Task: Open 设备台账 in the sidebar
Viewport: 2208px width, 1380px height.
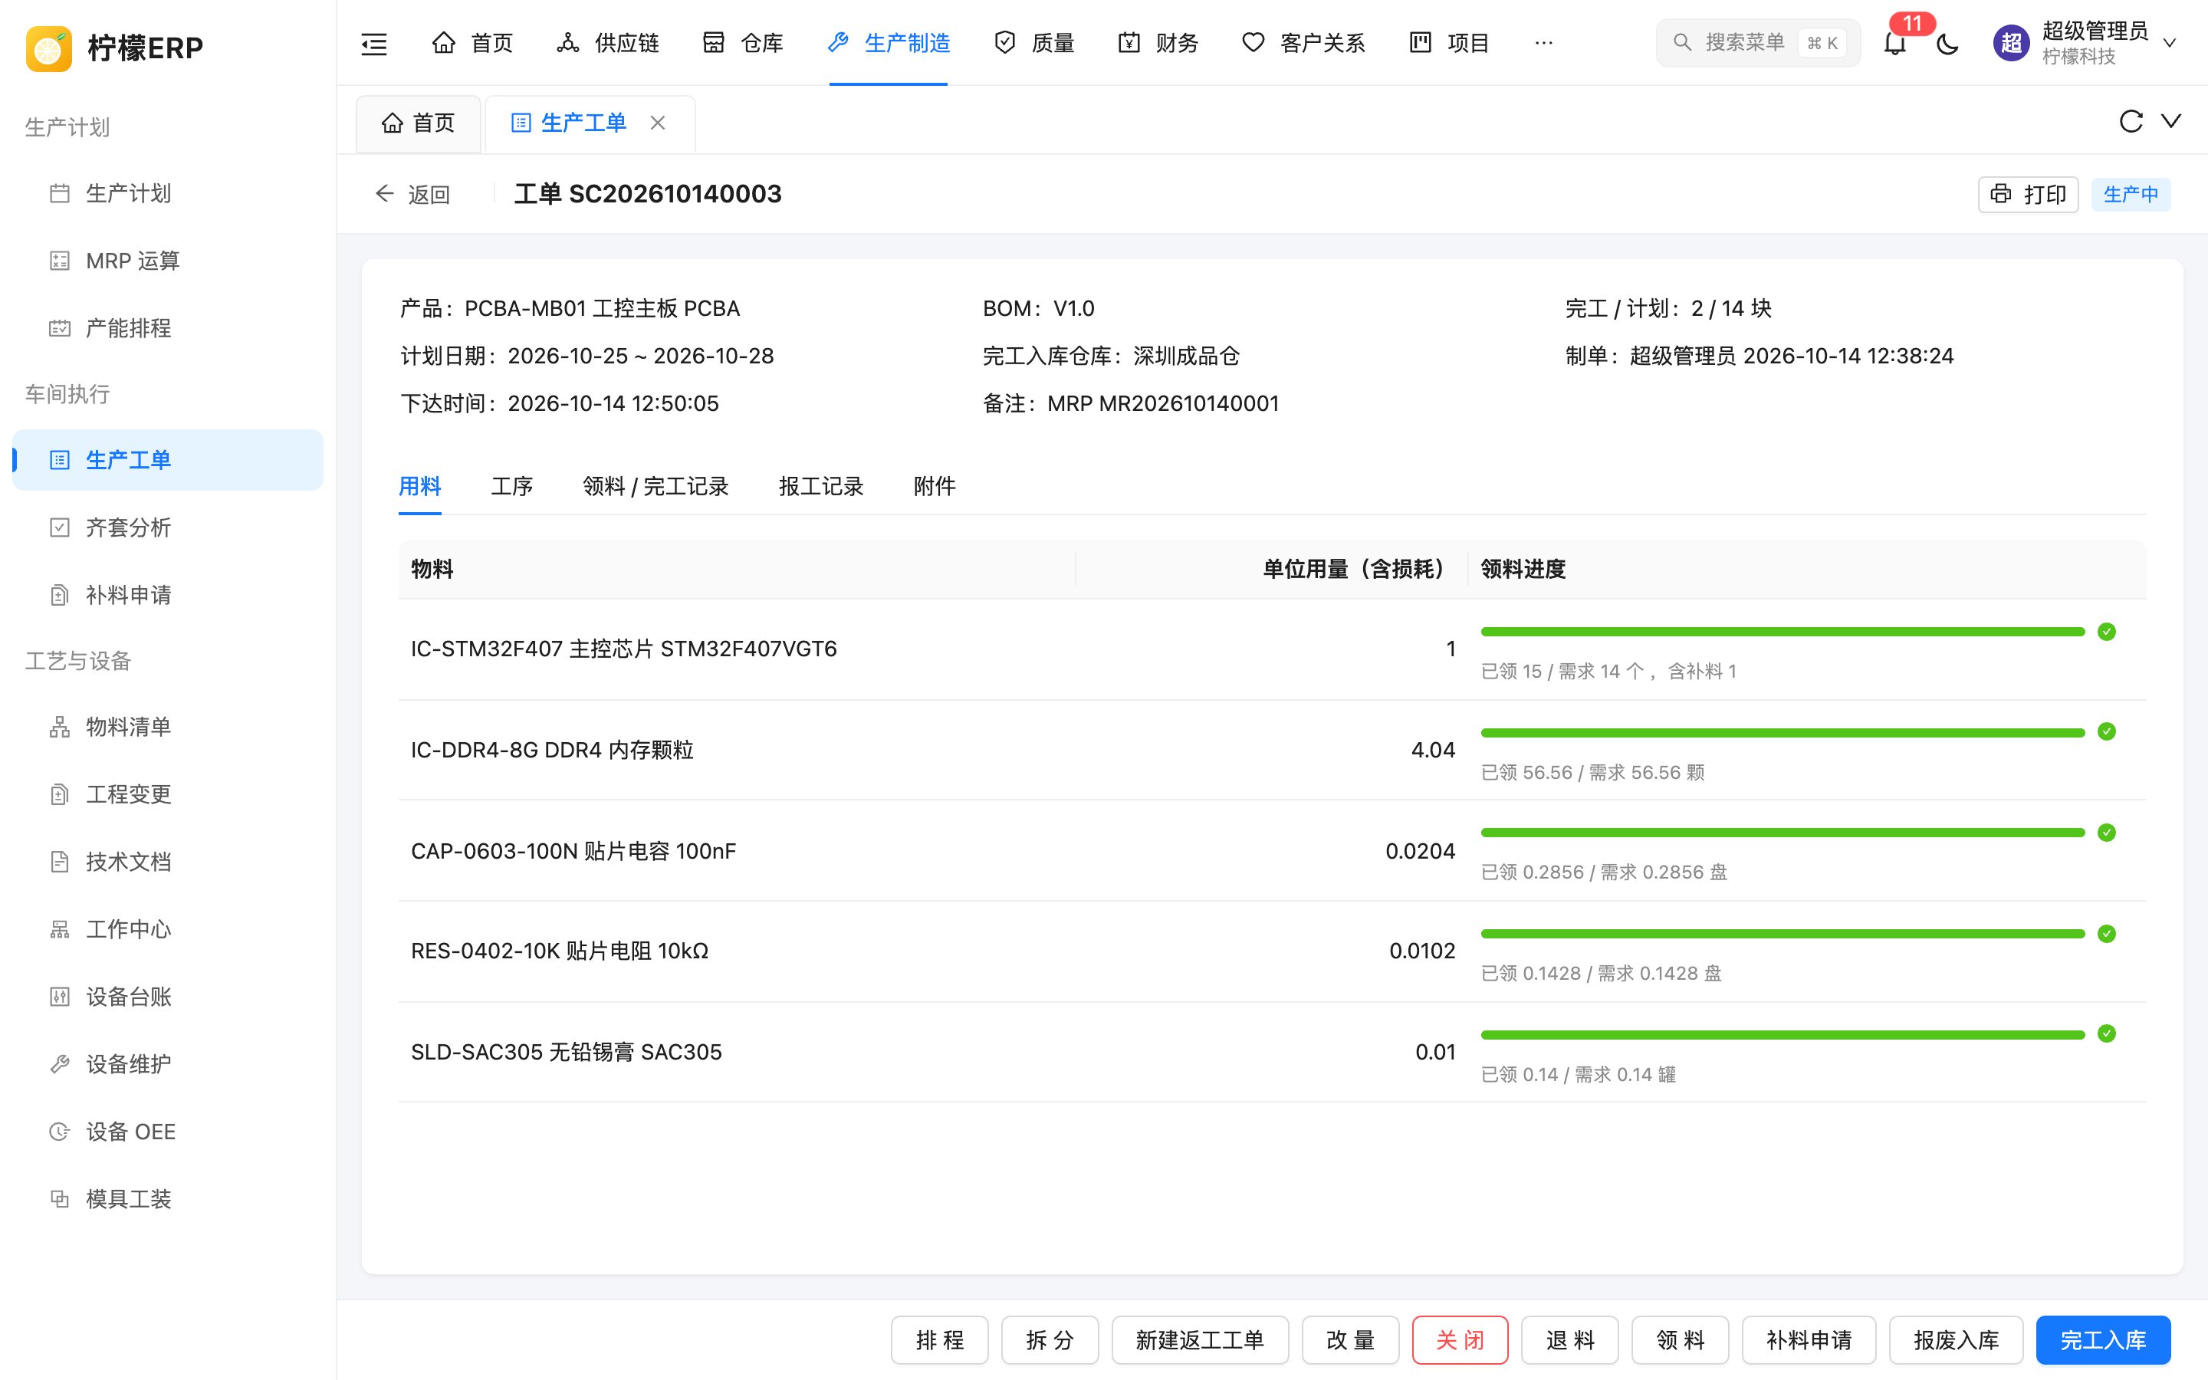Action: point(168,997)
